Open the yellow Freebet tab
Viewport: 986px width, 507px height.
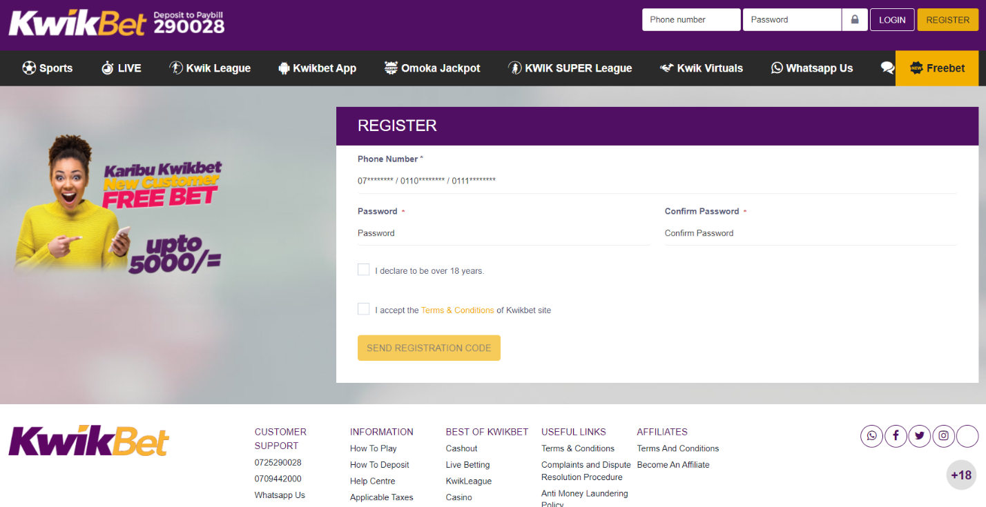pyautogui.click(x=937, y=68)
